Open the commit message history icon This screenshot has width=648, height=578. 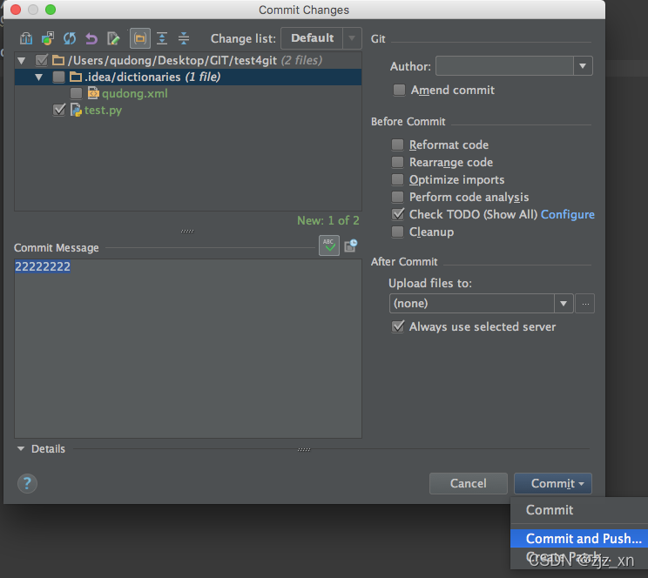pyautogui.click(x=350, y=245)
